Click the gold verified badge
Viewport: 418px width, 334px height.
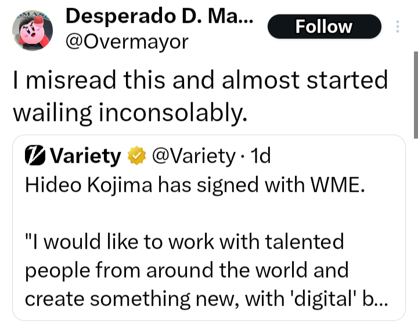point(136,156)
